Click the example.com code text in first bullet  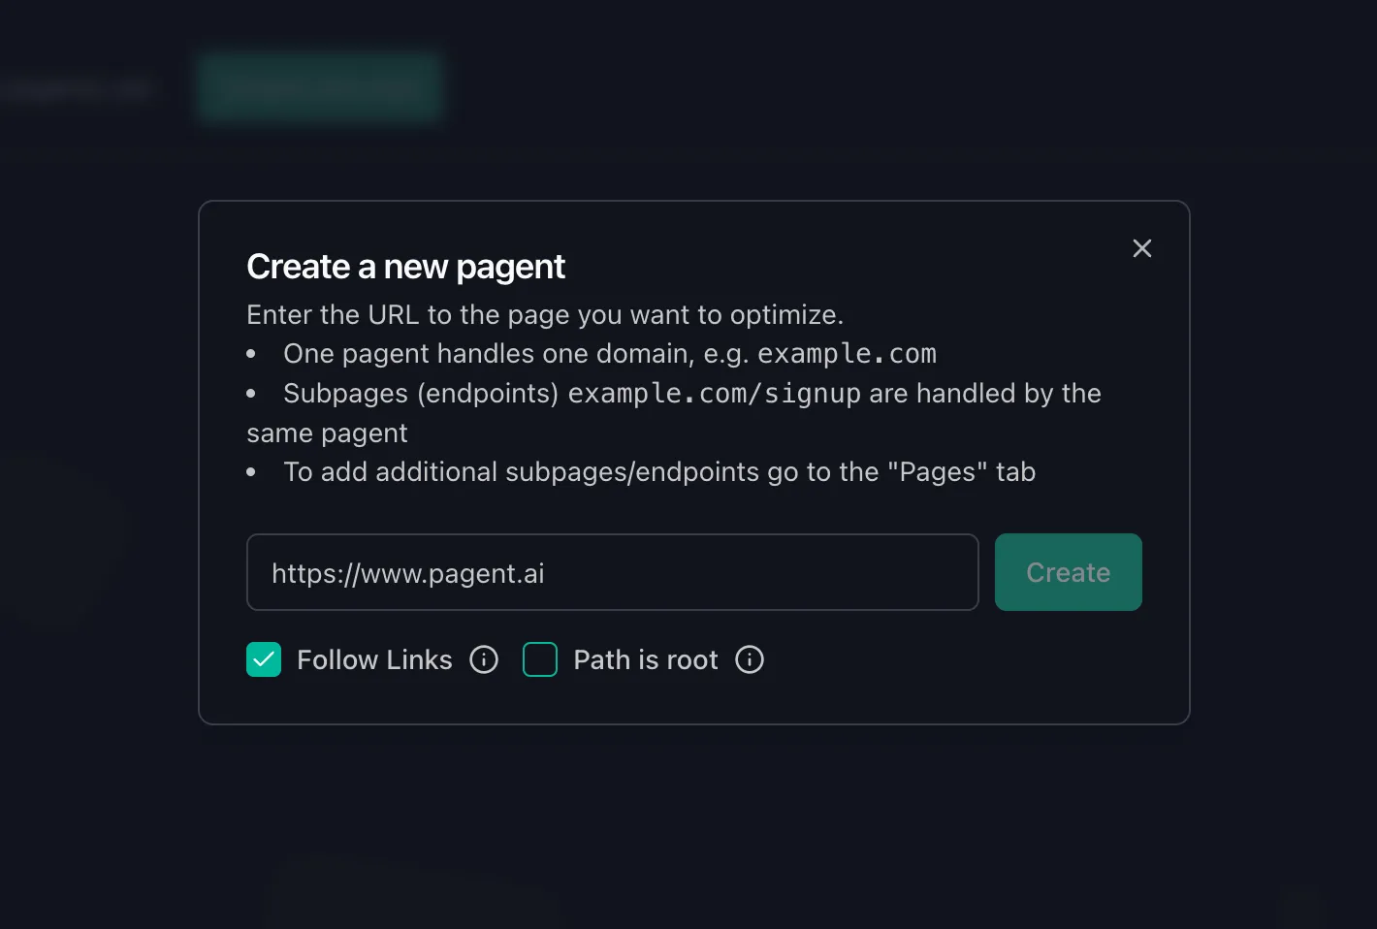pos(847,354)
